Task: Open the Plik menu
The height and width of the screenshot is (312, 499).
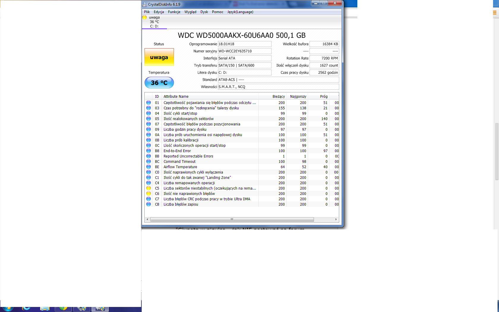Action: point(147,12)
